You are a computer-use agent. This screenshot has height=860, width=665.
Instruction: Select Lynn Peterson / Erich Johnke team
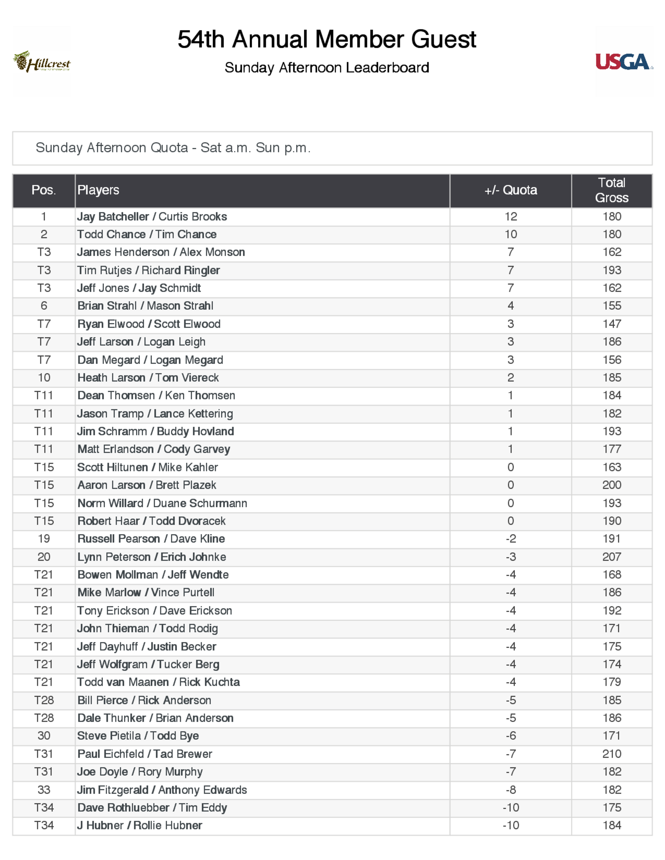[x=152, y=557]
